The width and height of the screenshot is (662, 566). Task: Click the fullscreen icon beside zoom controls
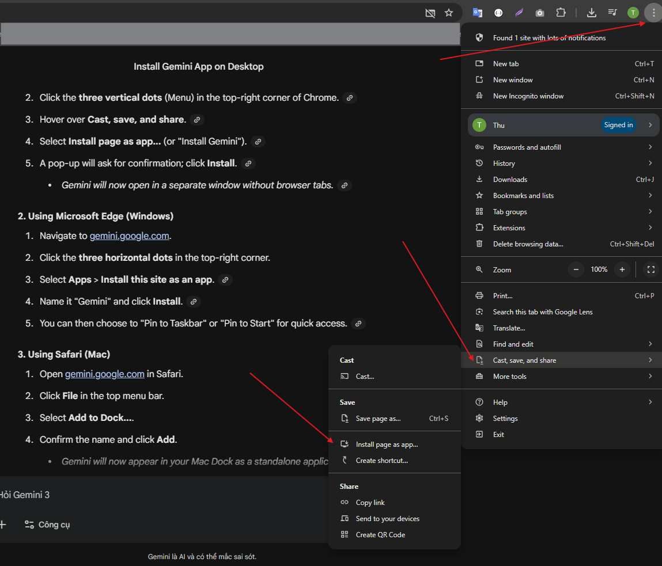[x=651, y=269]
